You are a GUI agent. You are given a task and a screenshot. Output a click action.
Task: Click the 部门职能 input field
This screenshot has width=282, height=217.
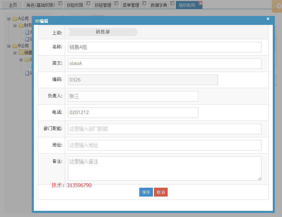pyautogui.click(x=165, y=129)
